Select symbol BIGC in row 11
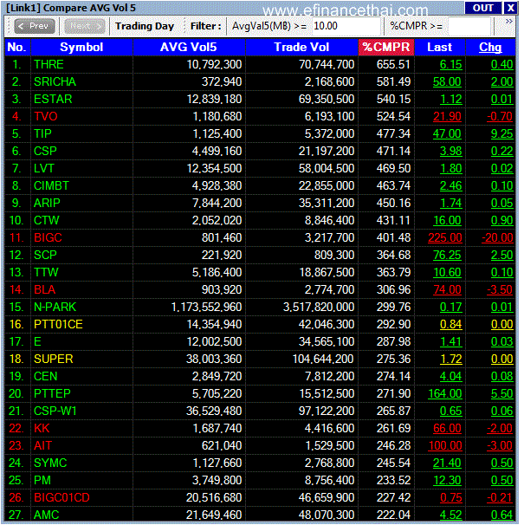The image size is (524, 525). [48, 237]
